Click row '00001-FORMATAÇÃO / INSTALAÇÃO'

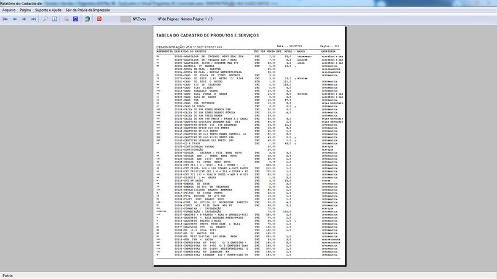pos(248,211)
